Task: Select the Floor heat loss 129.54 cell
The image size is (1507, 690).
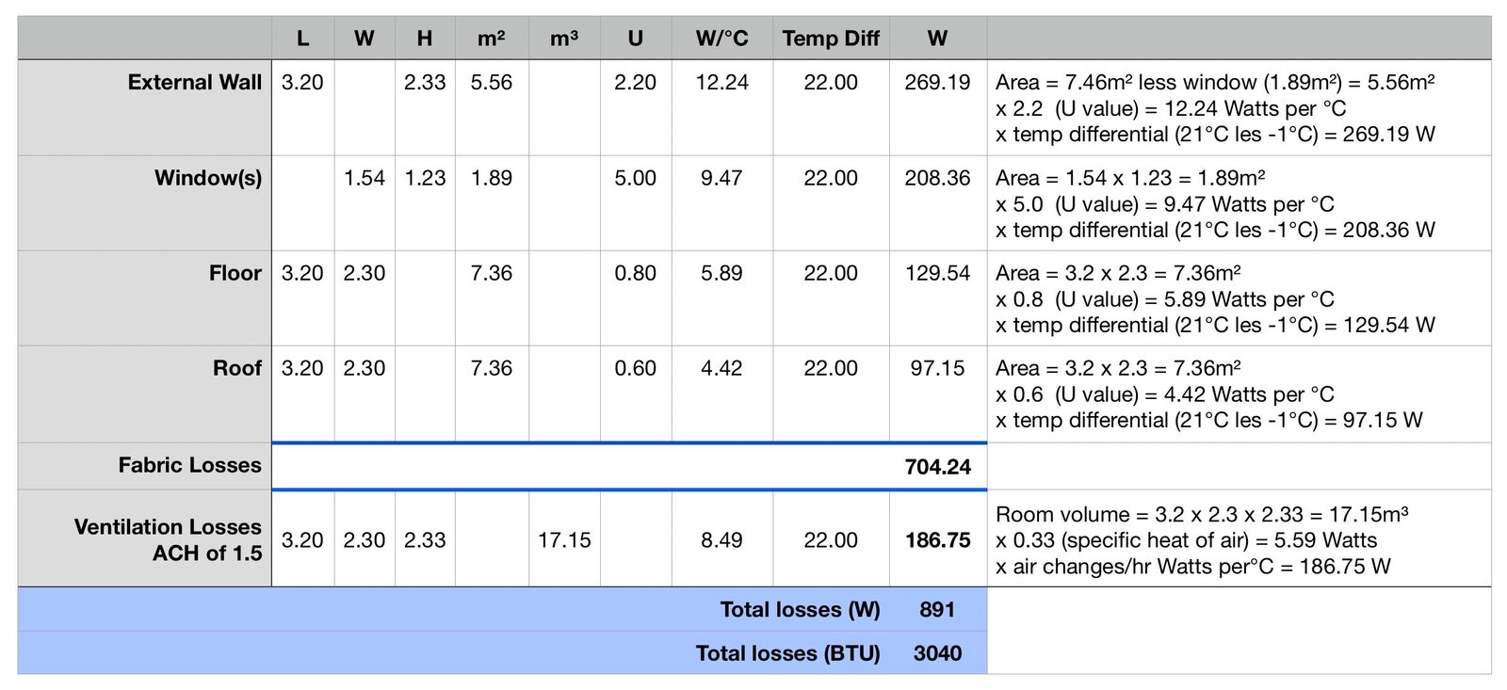Action: click(937, 273)
